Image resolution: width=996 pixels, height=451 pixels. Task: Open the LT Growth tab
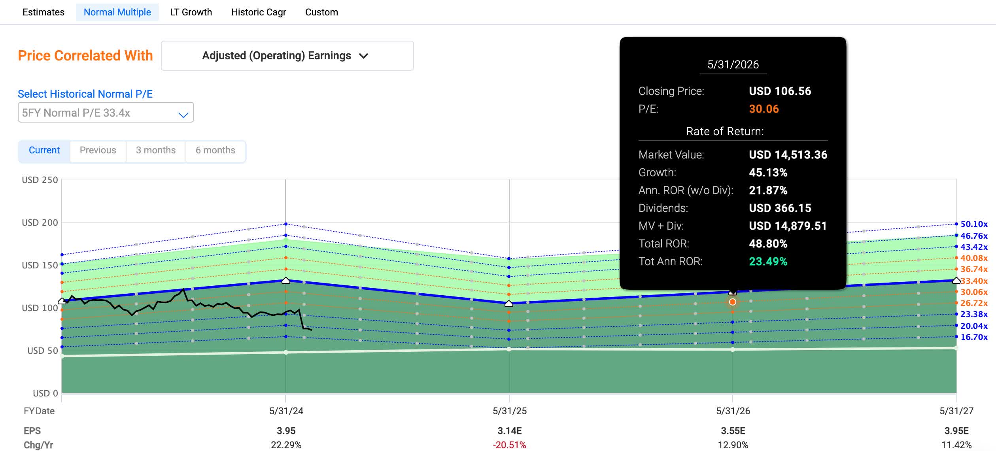click(x=191, y=12)
